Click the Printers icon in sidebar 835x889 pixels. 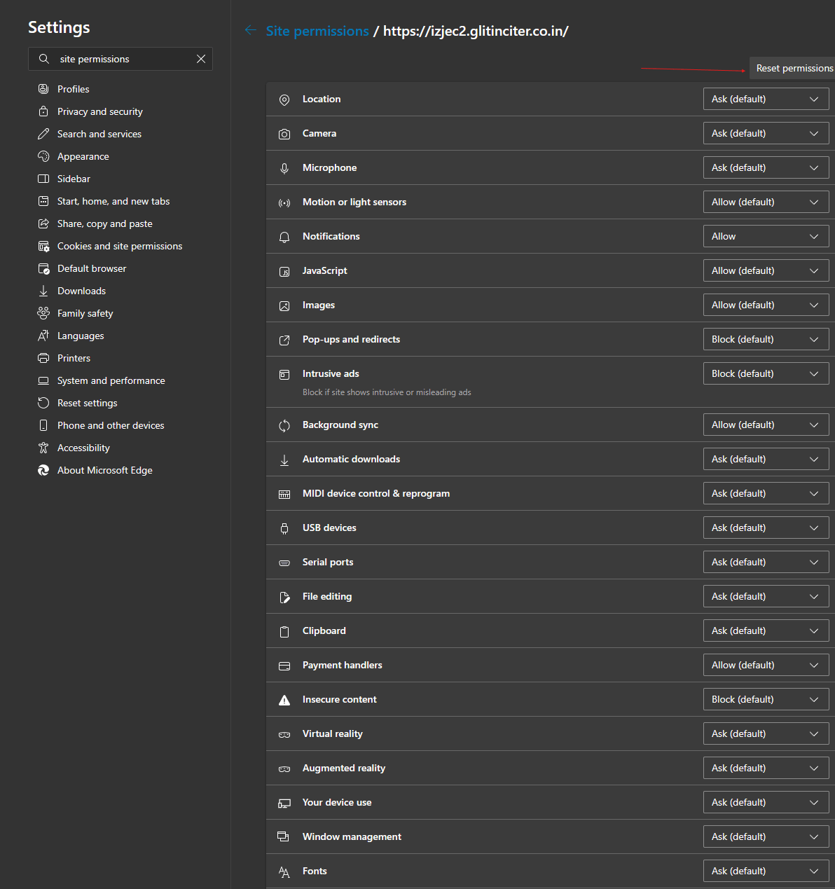pos(43,358)
